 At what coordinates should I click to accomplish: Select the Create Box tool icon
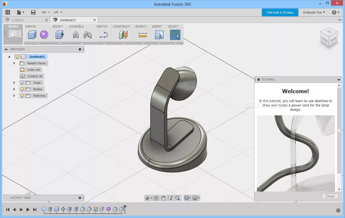pyautogui.click(x=32, y=35)
